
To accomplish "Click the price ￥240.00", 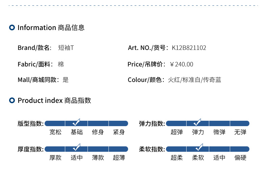I will click(181, 64).
